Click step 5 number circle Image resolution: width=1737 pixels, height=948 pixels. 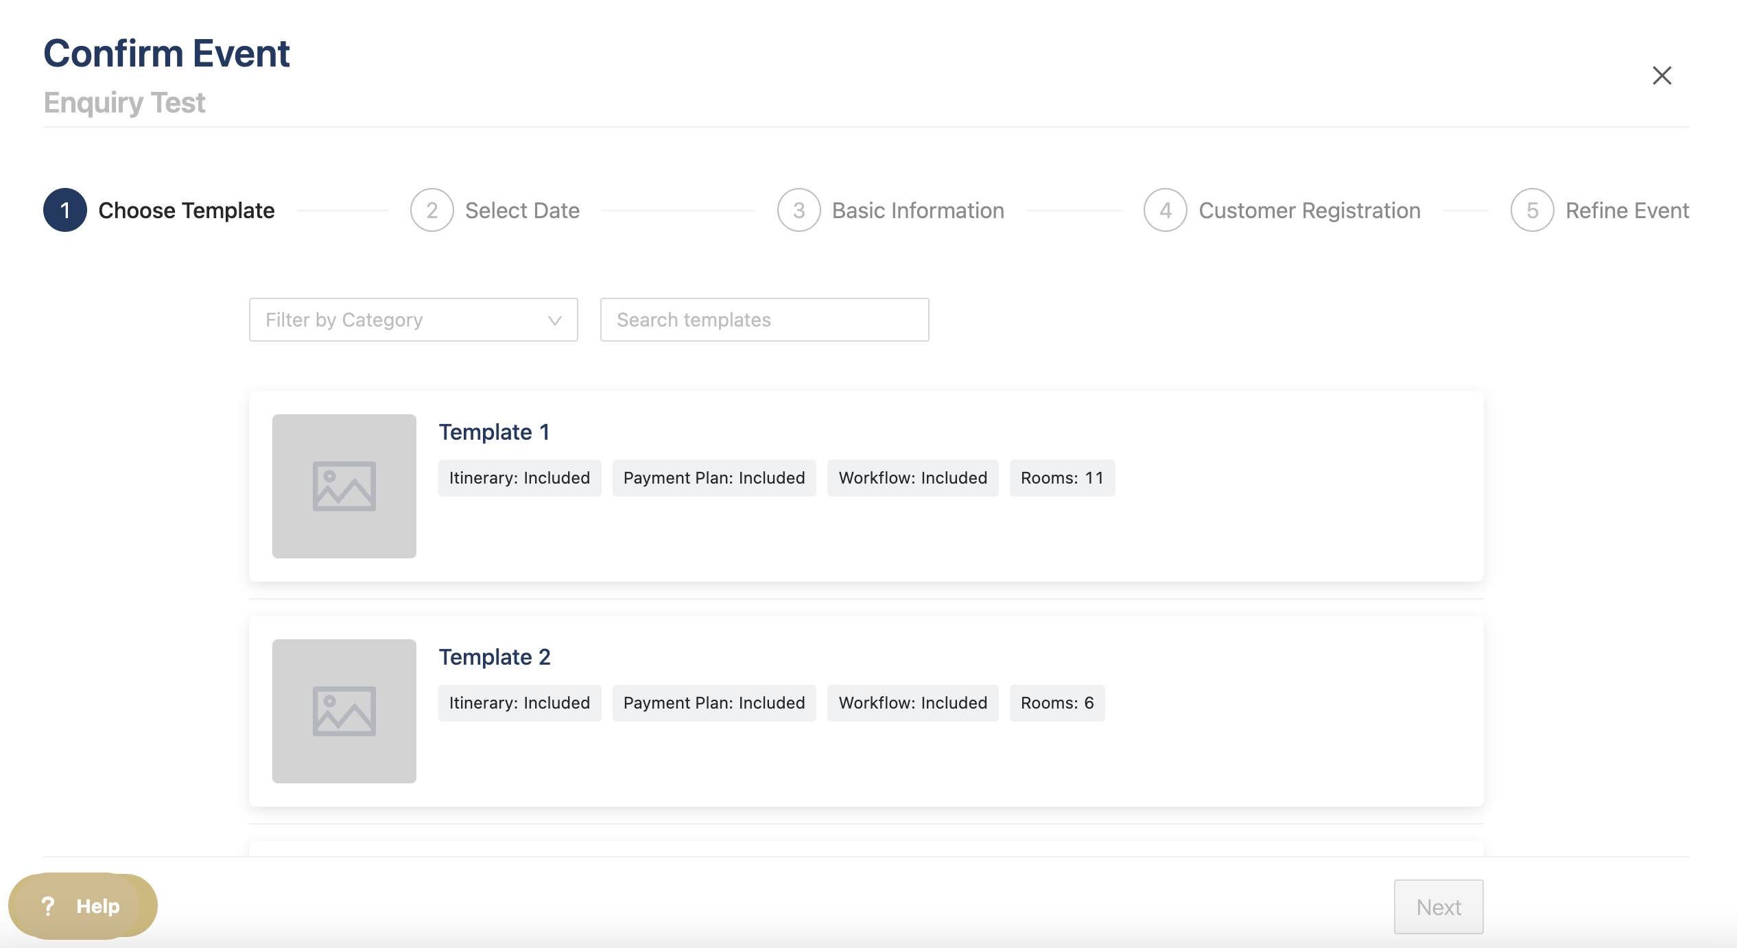click(x=1532, y=210)
